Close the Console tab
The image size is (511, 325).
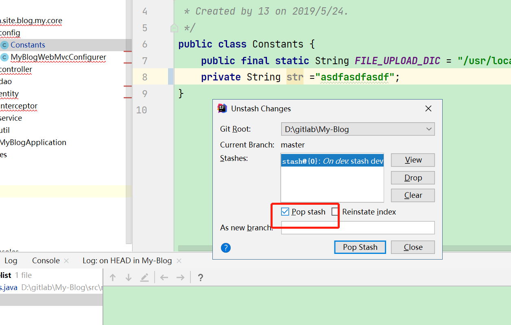click(x=67, y=261)
